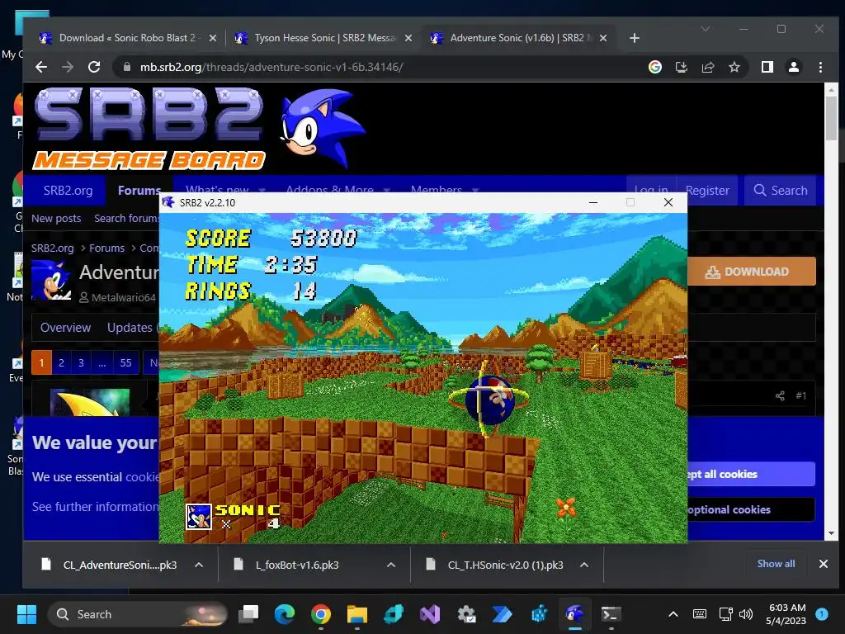Screen dimensions: 845x634
Task: Open File Explorer from the taskbar
Action: [x=356, y=614]
